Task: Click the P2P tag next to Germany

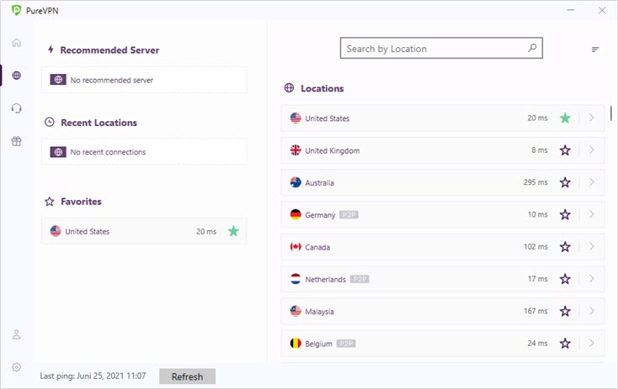Action: tap(349, 215)
